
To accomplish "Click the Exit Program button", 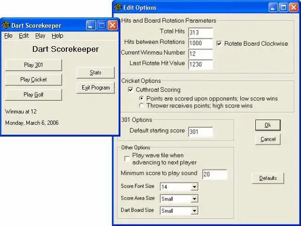I will pos(95,88).
